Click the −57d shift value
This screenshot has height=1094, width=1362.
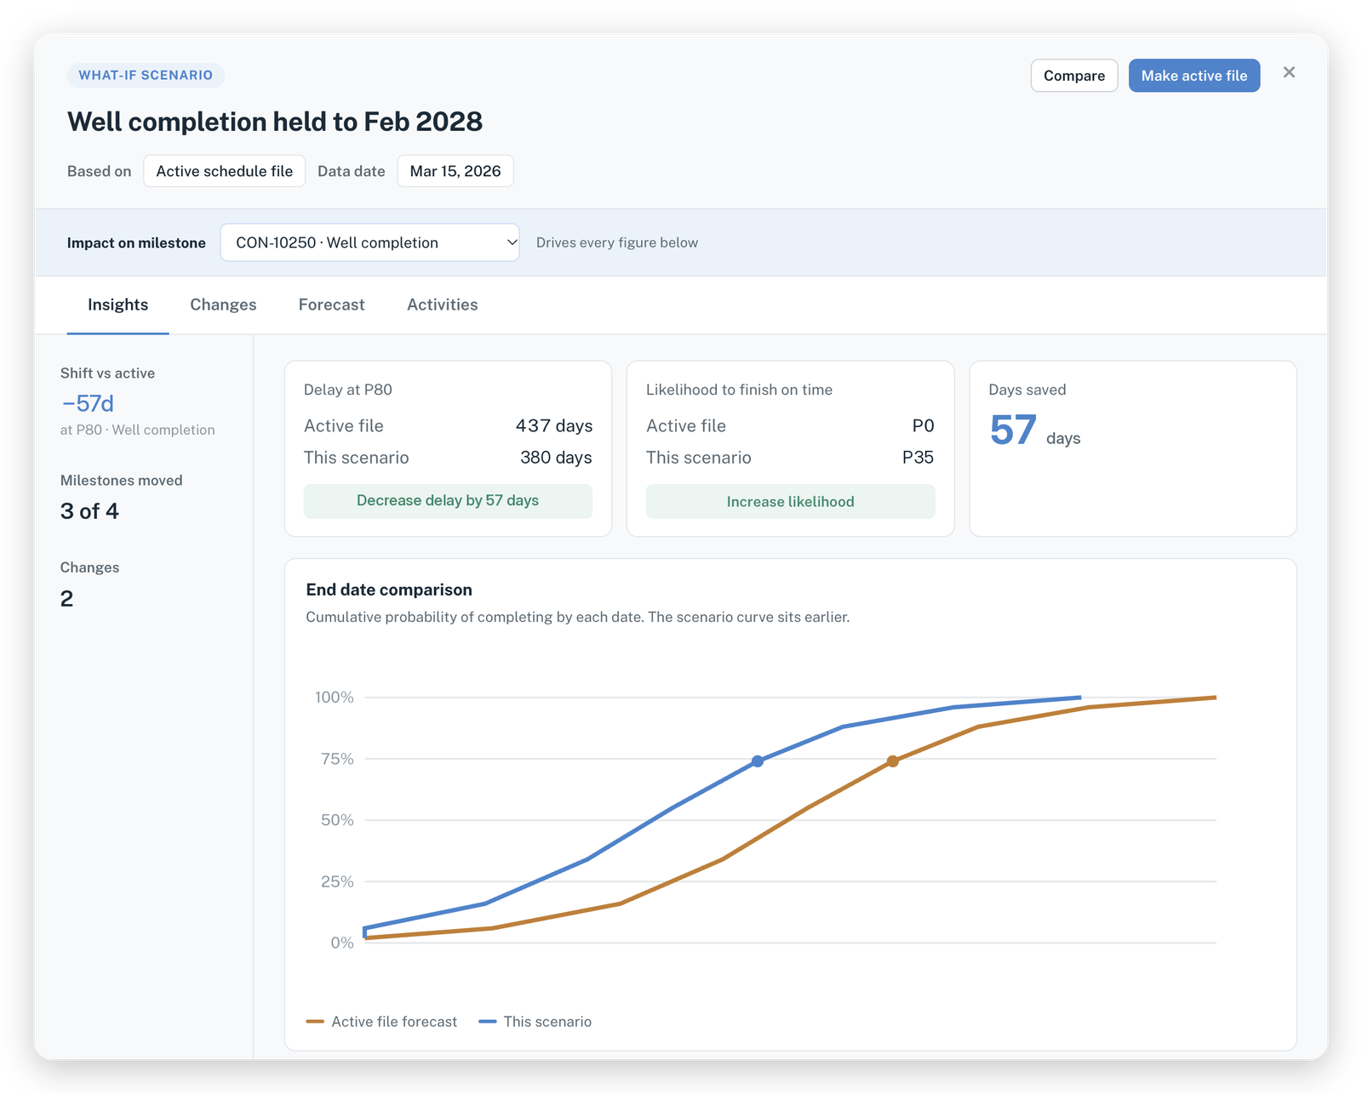tap(88, 403)
